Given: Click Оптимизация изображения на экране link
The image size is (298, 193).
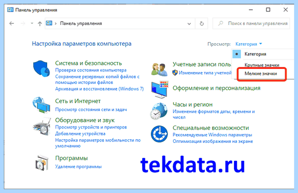Looking at the screenshot, I should click(213, 141).
